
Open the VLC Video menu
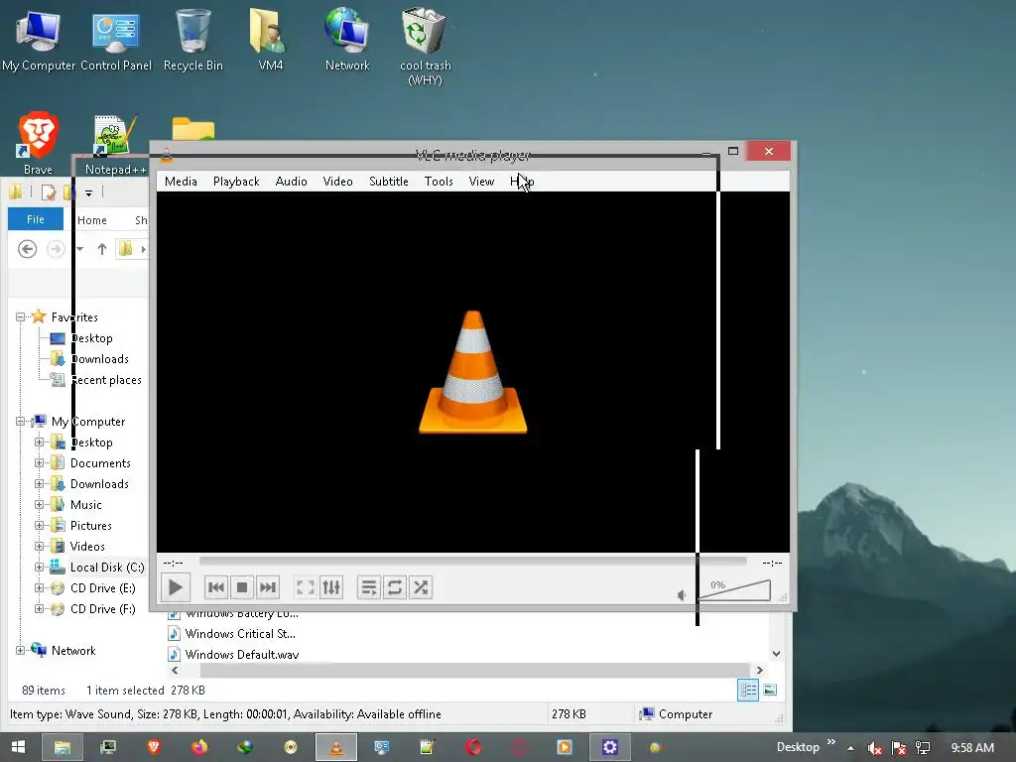(337, 182)
